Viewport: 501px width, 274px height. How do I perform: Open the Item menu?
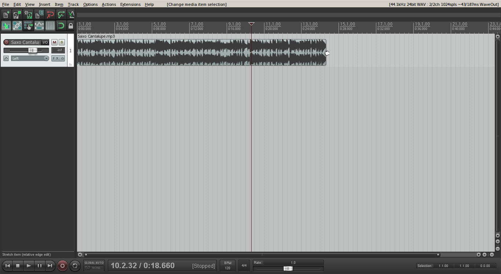click(59, 4)
